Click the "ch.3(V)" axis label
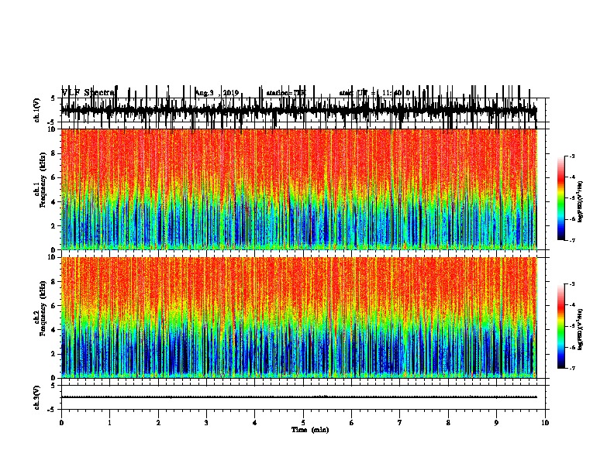 click(37, 397)
